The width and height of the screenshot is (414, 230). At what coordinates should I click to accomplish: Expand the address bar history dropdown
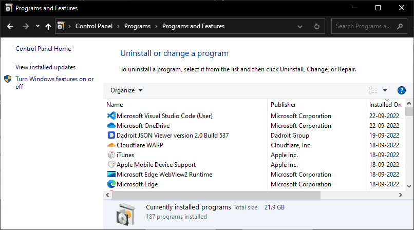pos(299,26)
